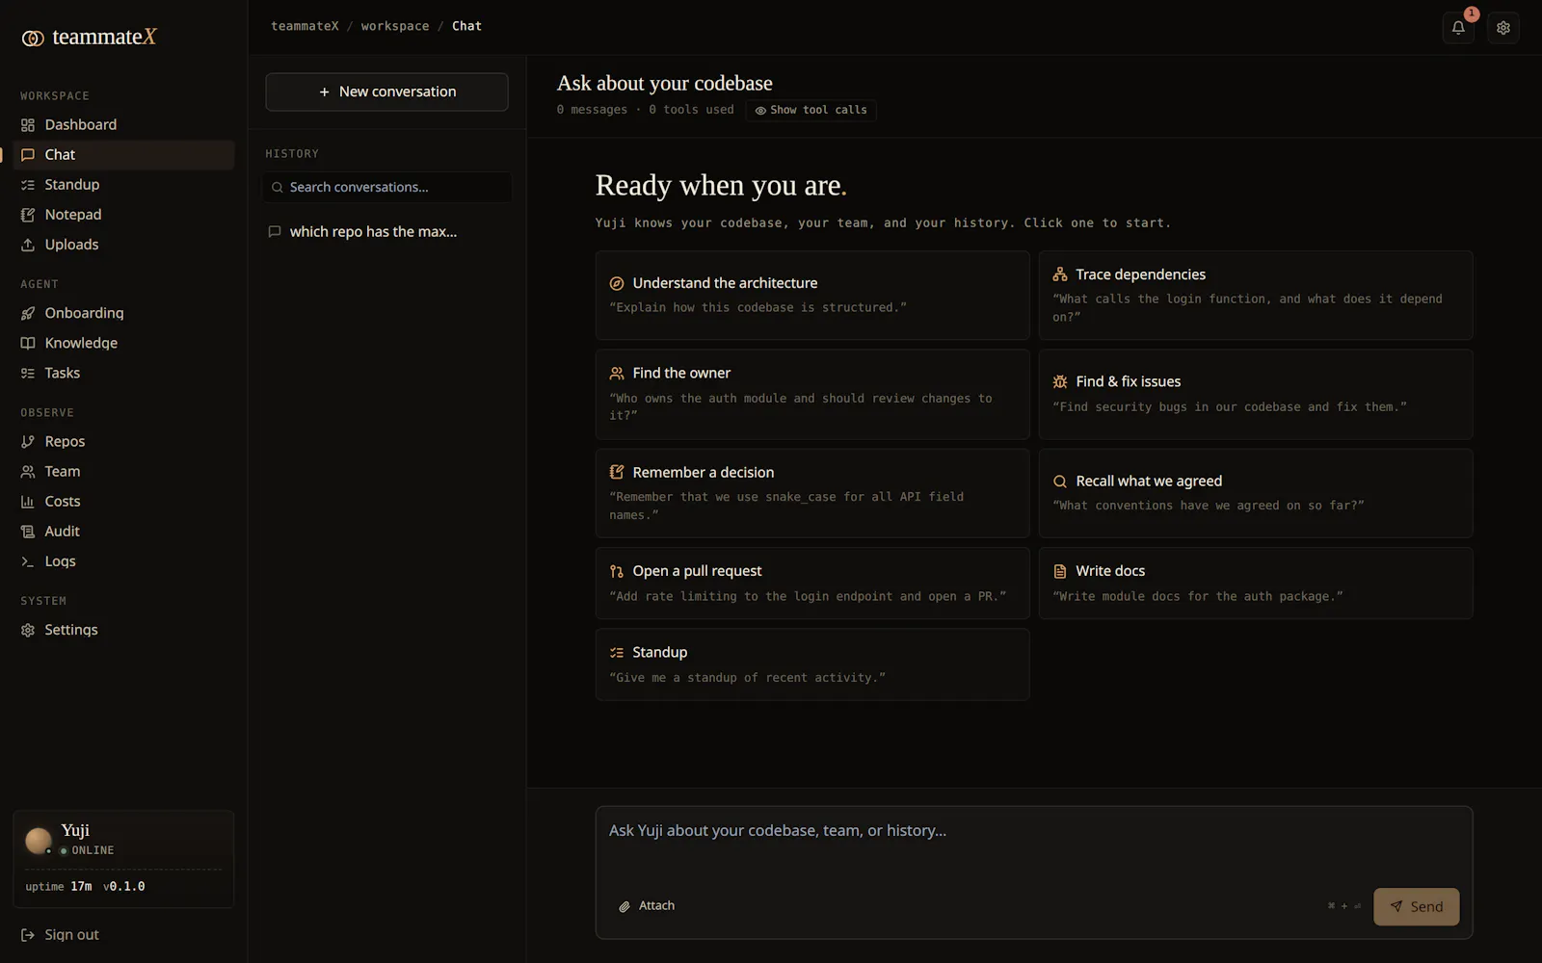Open Audit page
1542x963 pixels.
(x=123, y=531)
